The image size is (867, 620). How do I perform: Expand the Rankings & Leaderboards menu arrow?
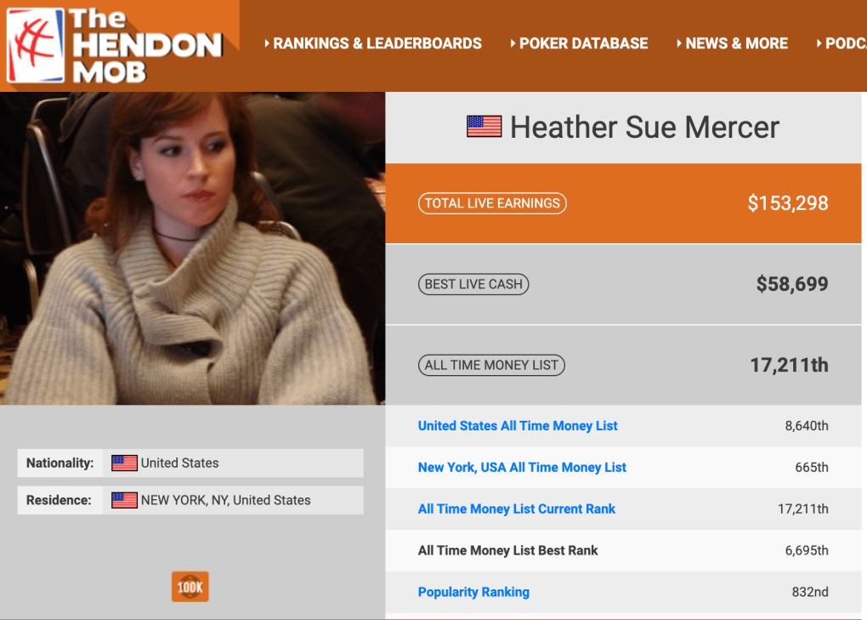pyautogui.click(x=267, y=43)
